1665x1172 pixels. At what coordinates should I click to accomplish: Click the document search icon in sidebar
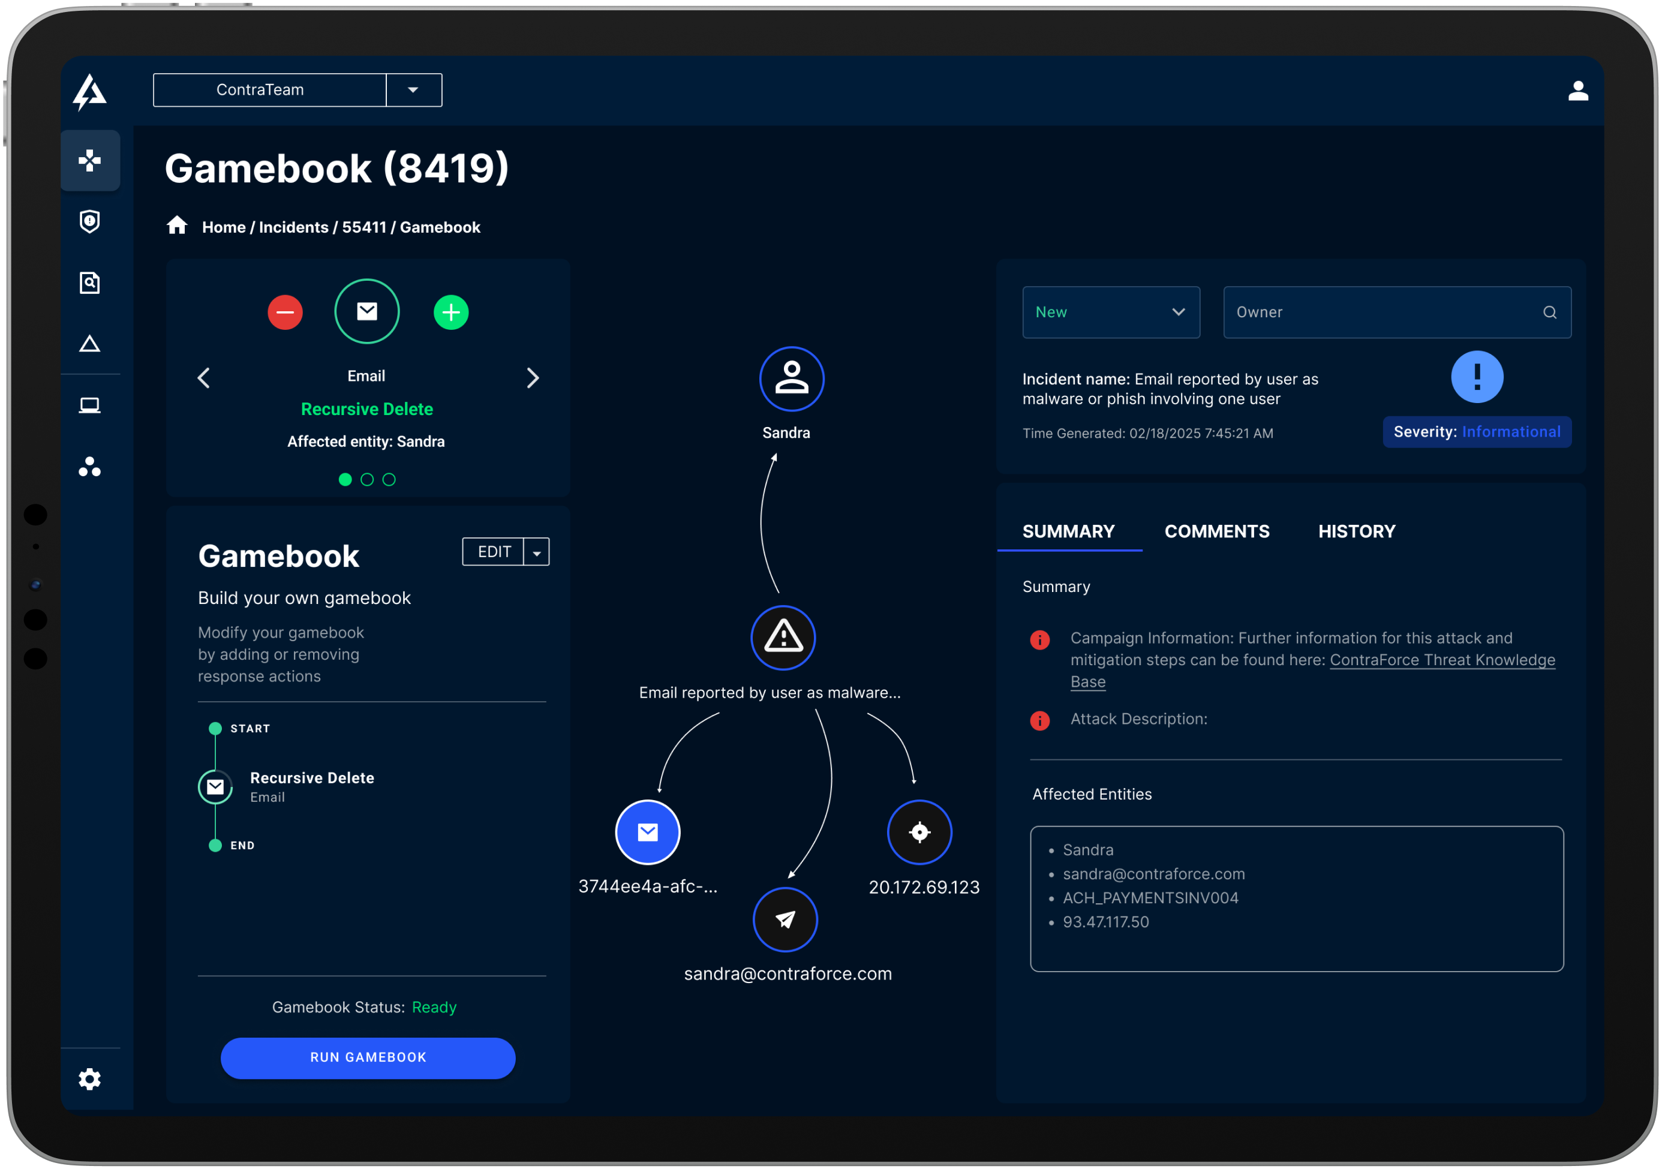[90, 283]
